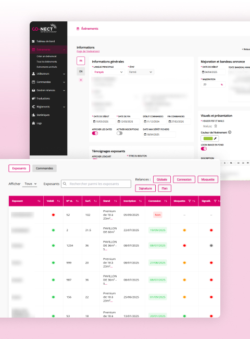
Task: Click the Globale relance button
Action: point(162,179)
